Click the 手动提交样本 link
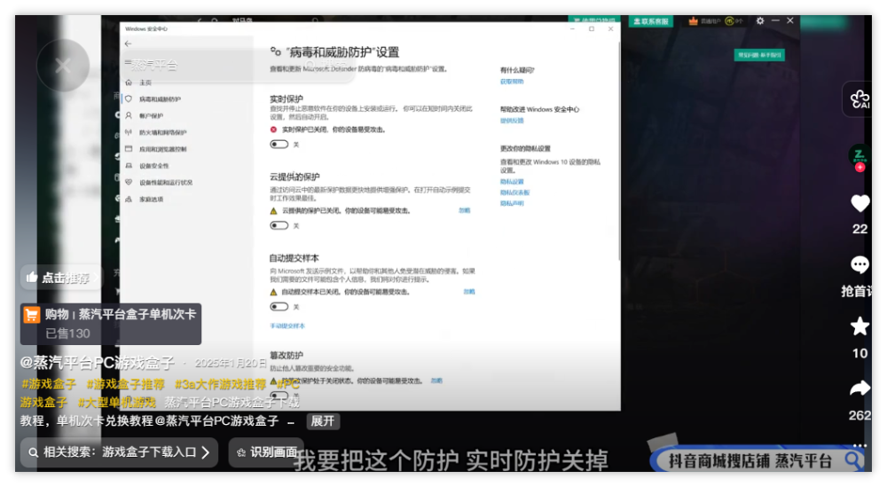Viewport: 887px width, 487px height. tap(287, 326)
